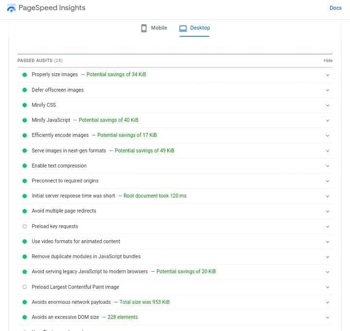Open the Minify JavaScript audit title
Screen dimensions: 350x331
pos(51,120)
